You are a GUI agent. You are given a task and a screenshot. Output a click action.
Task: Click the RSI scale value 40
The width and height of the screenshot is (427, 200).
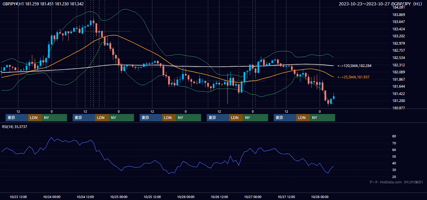(x=394, y=163)
